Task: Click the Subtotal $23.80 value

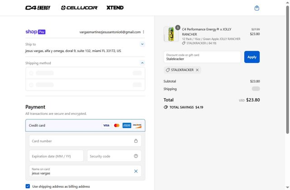Action: tap(255, 81)
